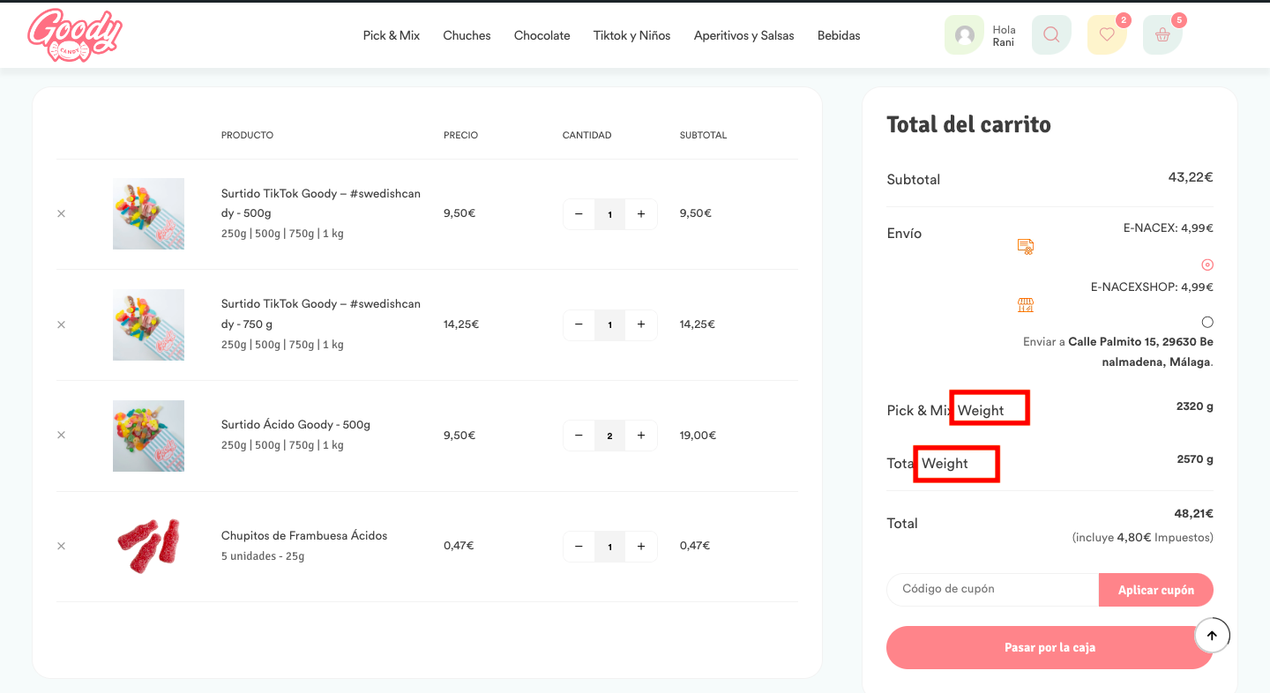1270x693 pixels.
Task: Click the Surtido TikTok 750 g thumbnail
Action: pyautogui.click(x=148, y=324)
